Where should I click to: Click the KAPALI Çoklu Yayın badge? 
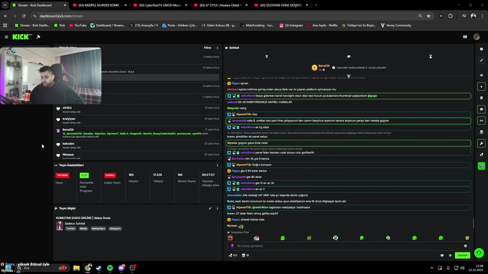[110, 175]
